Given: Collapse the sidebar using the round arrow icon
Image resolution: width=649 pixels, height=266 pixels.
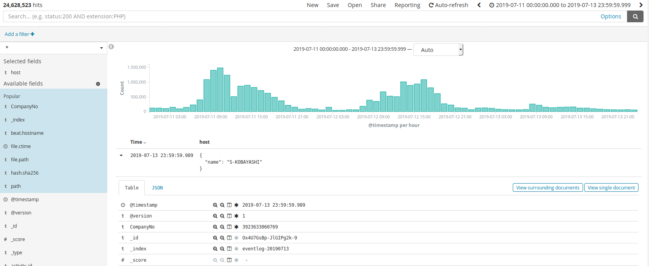Looking at the screenshot, I should pos(111,47).
